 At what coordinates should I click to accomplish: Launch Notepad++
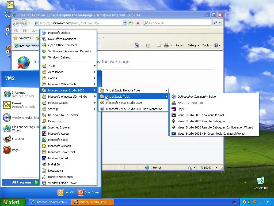point(69,171)
